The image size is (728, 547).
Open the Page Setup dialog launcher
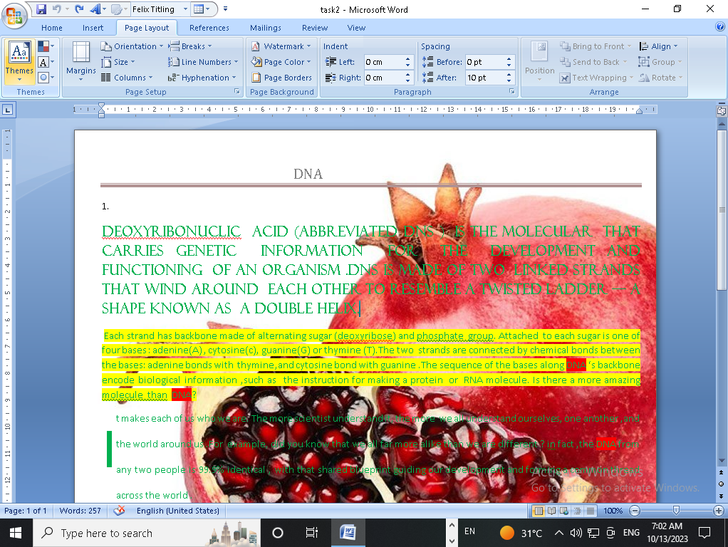(236, 92)
